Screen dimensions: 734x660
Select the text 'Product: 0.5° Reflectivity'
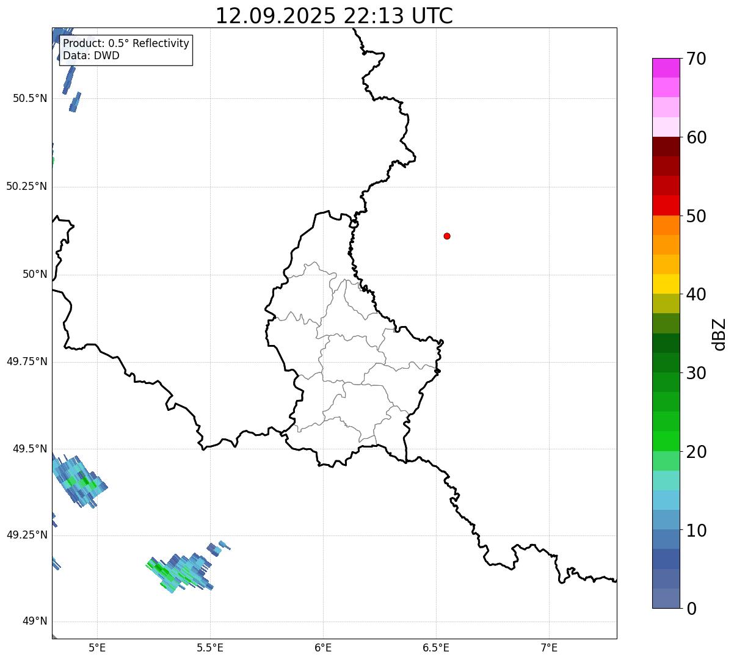pos(126,44)
